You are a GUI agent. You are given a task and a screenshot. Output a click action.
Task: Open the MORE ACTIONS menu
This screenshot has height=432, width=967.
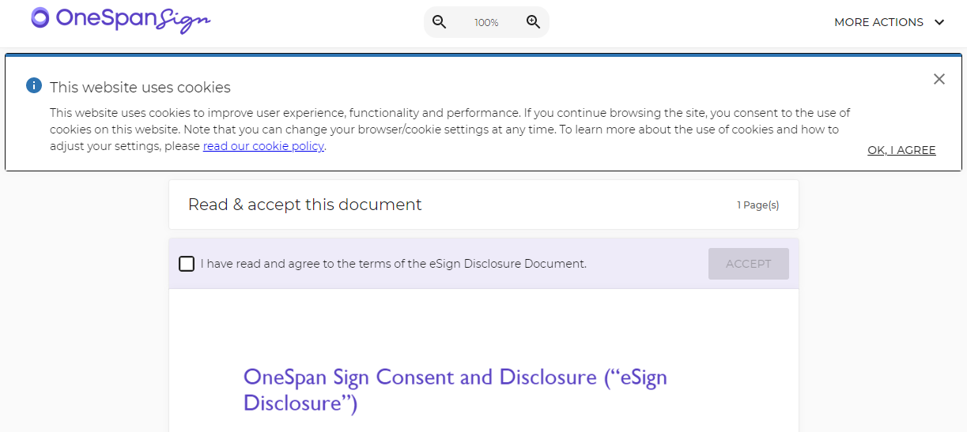click(890, 22)
